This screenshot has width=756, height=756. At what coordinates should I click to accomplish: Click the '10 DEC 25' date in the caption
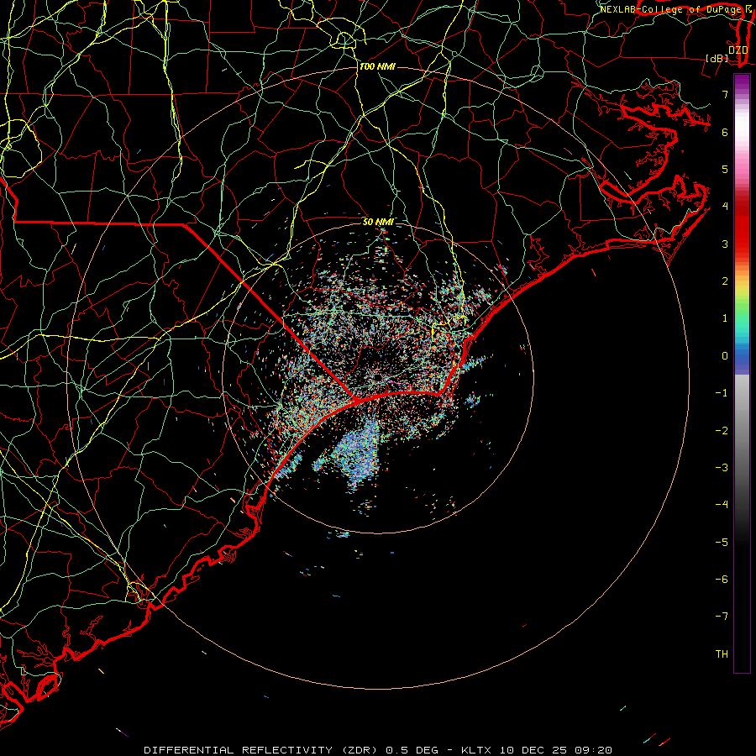pyautogui.click(x=533, y=750)
